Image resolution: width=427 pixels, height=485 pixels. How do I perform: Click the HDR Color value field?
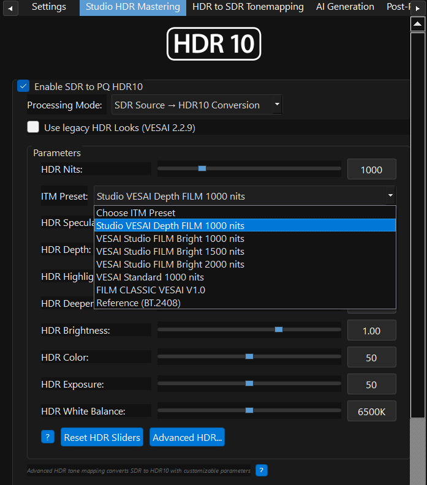(x=372, y=357)
